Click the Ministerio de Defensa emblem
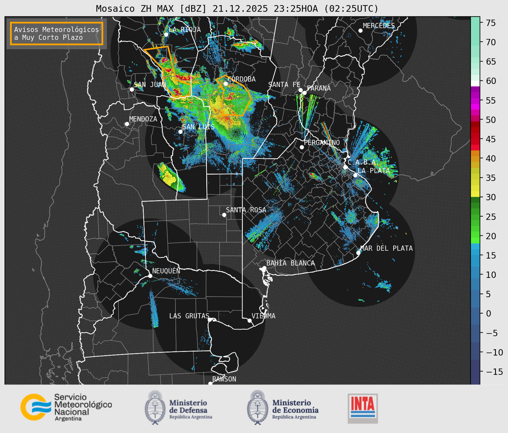Viewport: 508px width, 433px height. 155,407
